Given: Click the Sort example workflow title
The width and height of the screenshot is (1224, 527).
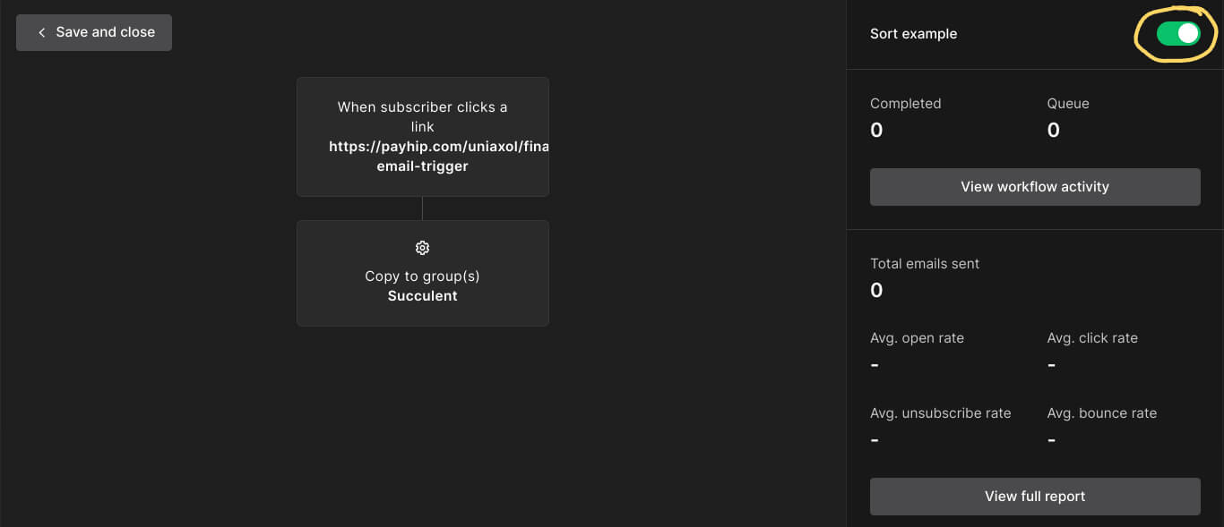Looking at the screenshot, I should pyautogui.click(x=913, y=34).
